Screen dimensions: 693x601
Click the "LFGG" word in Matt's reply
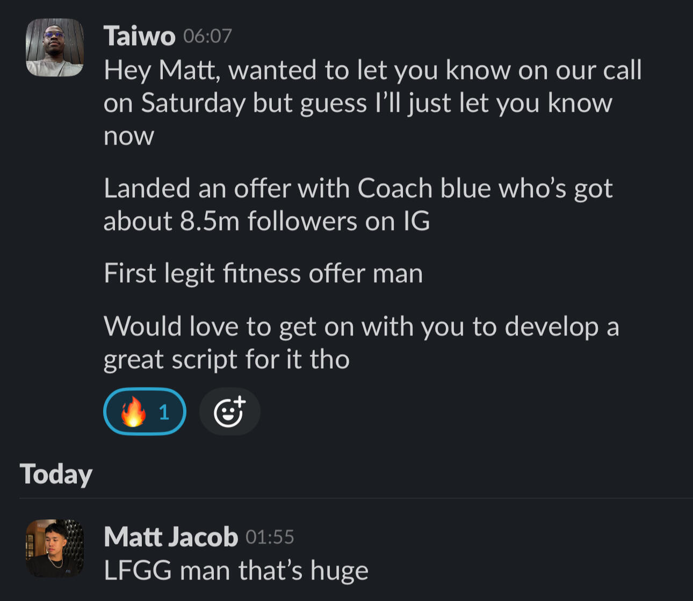tap(137, 571)
